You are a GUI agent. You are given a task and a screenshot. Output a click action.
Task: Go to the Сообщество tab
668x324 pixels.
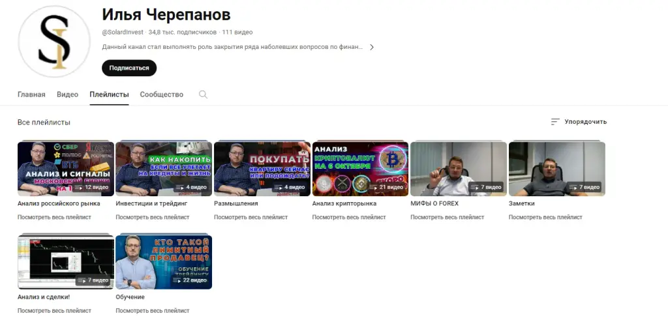pos(162,95)
